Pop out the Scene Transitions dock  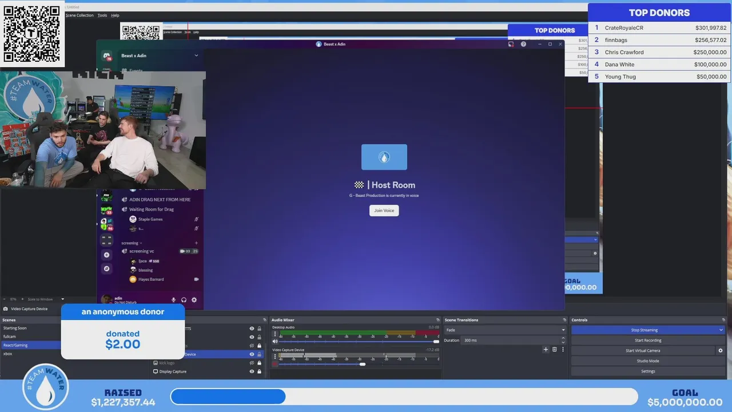(564, 320)
